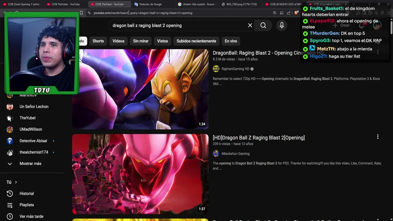393x221 pixels.
Task: Click description starting 'Remember to select 720p HD'
Action: 296,81
